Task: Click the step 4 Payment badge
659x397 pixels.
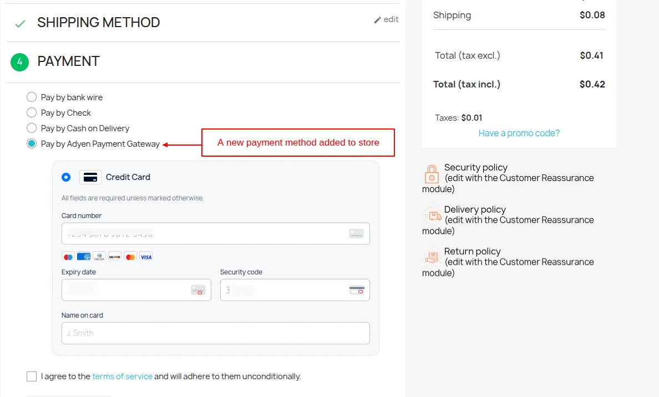Action: [x=19, y=62]
